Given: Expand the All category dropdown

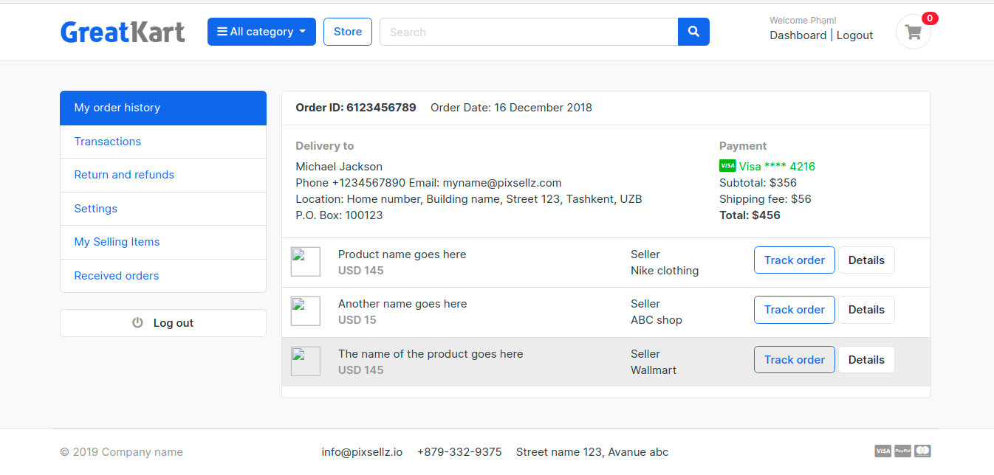Looking at the screenshot, I should pyautogui.click(x=261, y=32).
